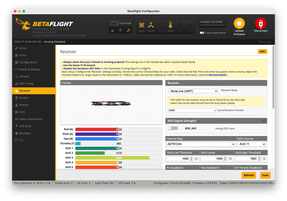Click the Update Firmware chip icon
The height and width of the screenshot is (201, 287).
[x=239, y=23]
